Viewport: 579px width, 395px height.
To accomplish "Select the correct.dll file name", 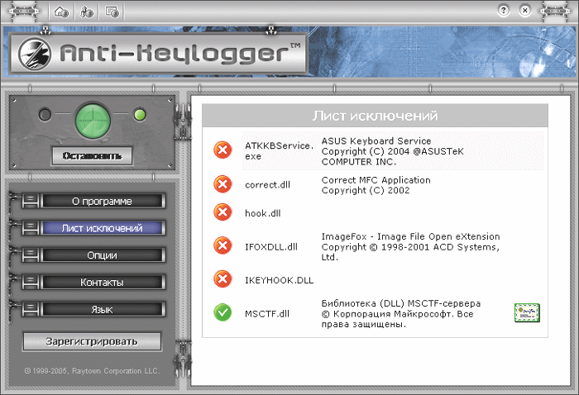I will pos(268,185).
